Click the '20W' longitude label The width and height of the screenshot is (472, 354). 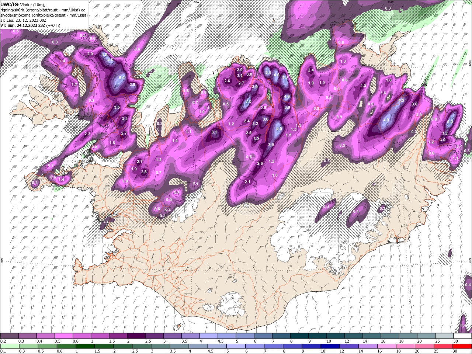(x=196, y=2)
